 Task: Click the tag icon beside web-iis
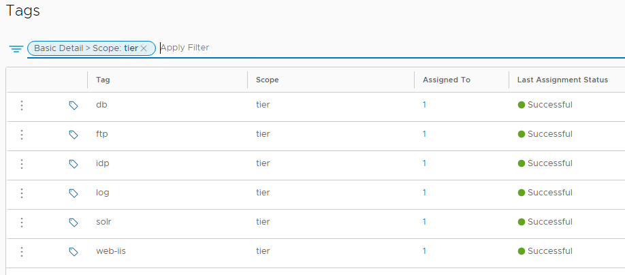coord(74,252)
